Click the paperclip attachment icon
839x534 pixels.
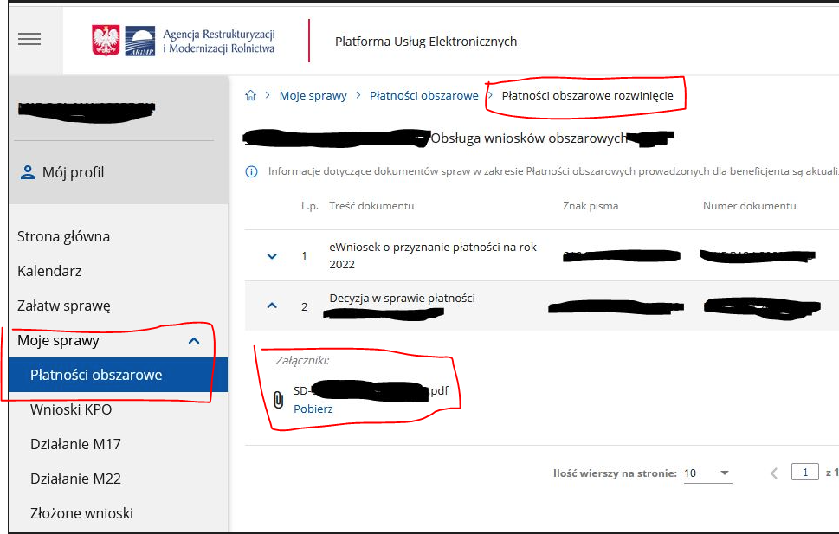tap(278, 399)
